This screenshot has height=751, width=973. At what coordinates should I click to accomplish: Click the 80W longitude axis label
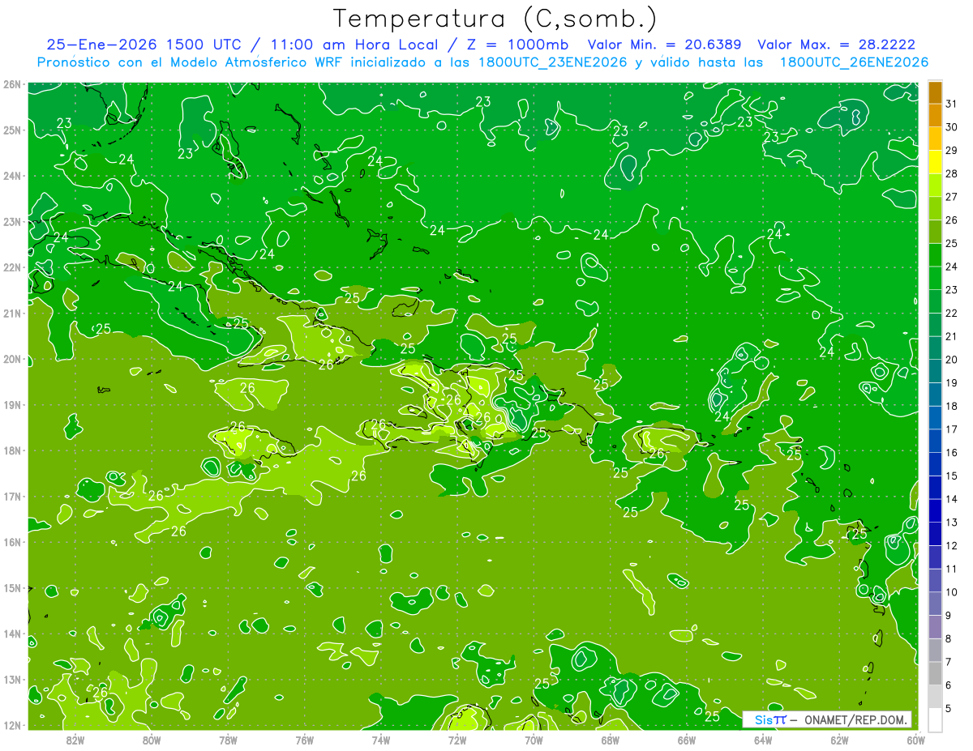pos(152,740)
